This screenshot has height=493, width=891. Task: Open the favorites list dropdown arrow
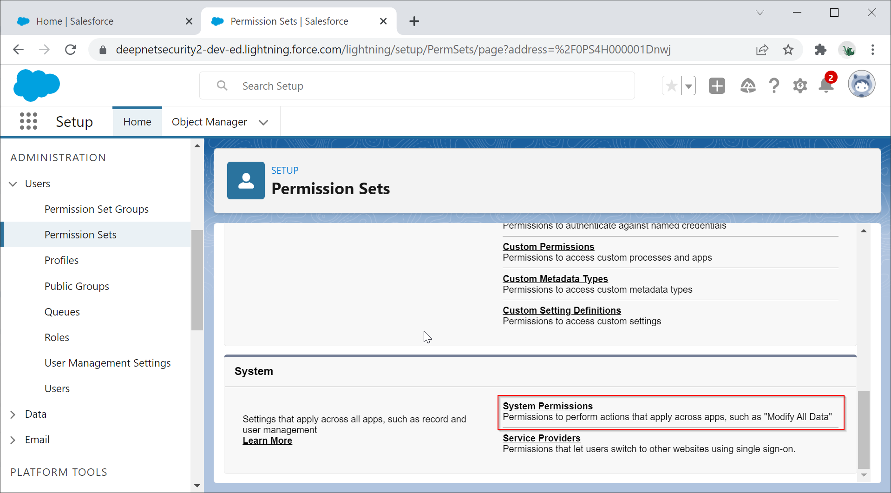[688, 86]
